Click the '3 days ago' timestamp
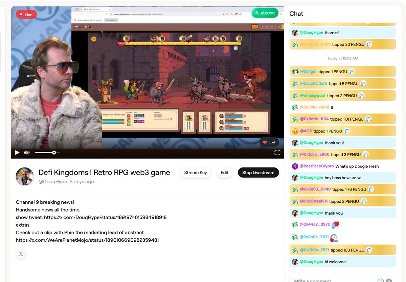Screen dimensions: 406x282 [x=82, y=182]
